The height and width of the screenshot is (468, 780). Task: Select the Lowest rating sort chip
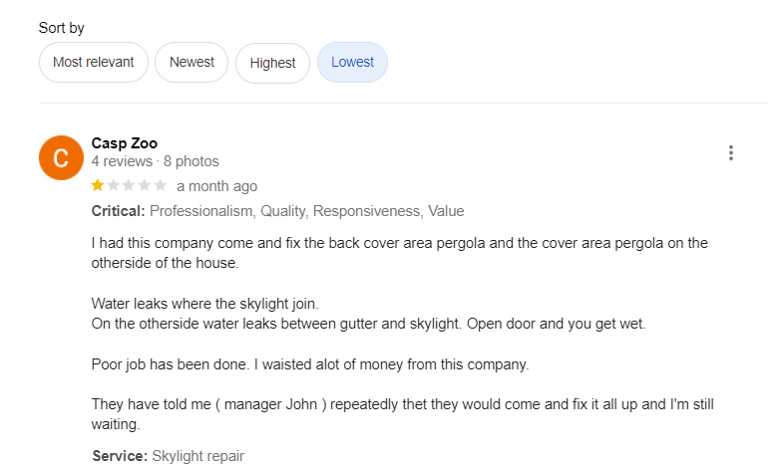(x=352, y=62)
